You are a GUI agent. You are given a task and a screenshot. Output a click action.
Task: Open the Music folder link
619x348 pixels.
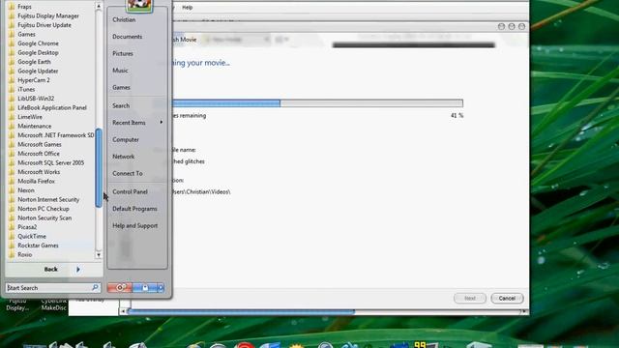tap(120, 71)
